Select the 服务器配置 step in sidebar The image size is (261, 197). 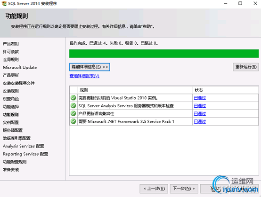click(x=13, y=130)
